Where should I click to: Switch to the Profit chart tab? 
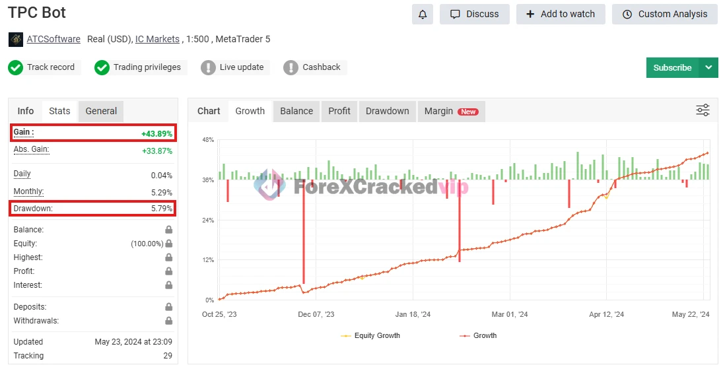[339, 111]
